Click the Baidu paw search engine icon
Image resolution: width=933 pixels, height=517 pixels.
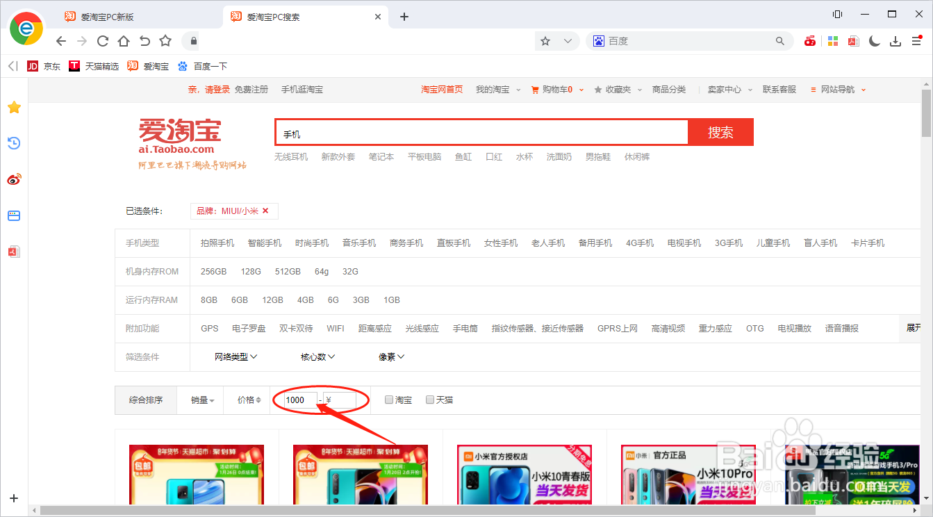point(598,41)
